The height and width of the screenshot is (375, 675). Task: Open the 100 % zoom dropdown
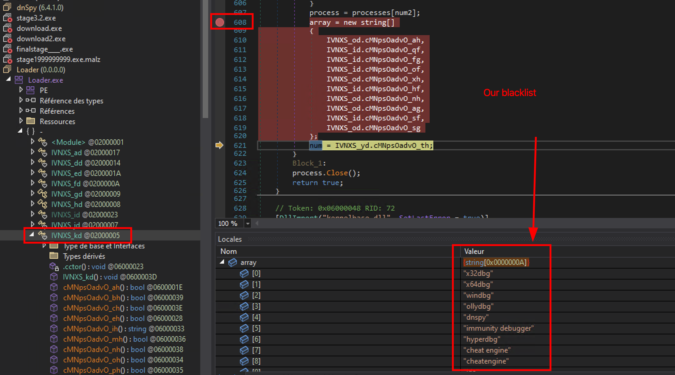click(248, 224)
